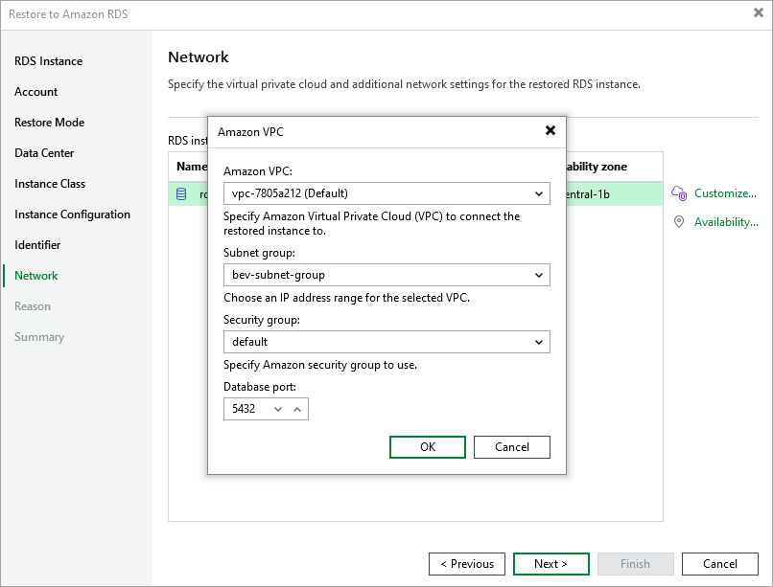The width and height of the screenshot is (773, 587).
Task: Open the Data Center step
Action: [x=44, y=153]
